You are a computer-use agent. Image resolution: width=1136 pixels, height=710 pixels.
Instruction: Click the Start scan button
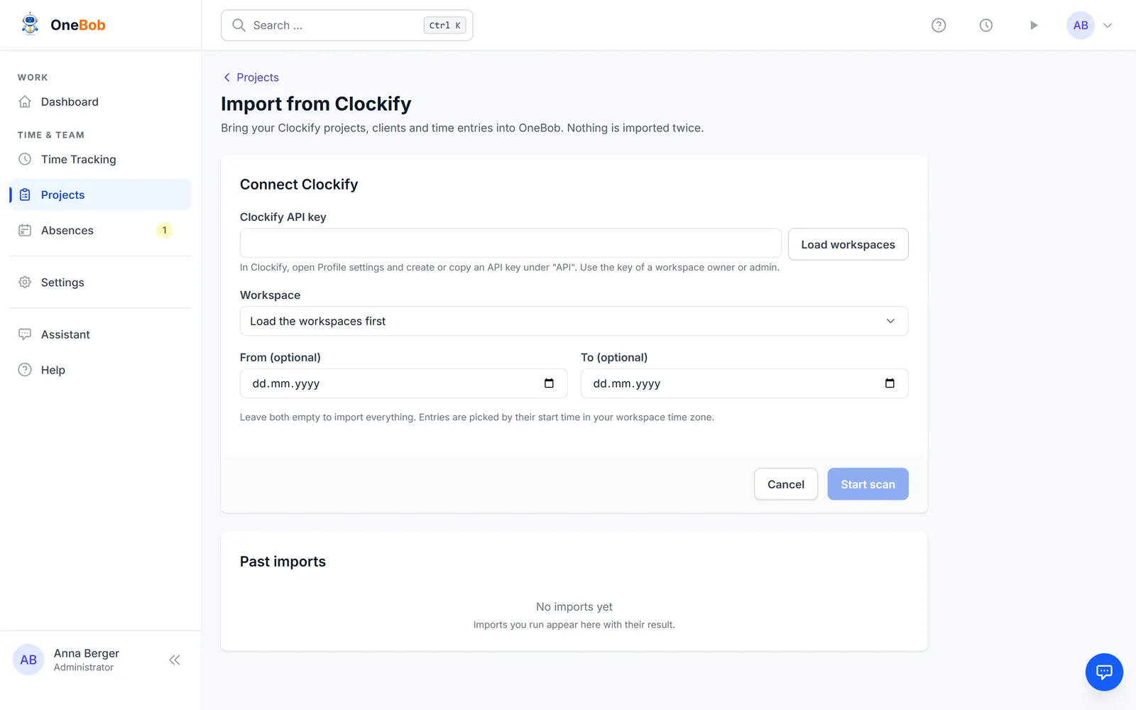[x=868, y=484]
